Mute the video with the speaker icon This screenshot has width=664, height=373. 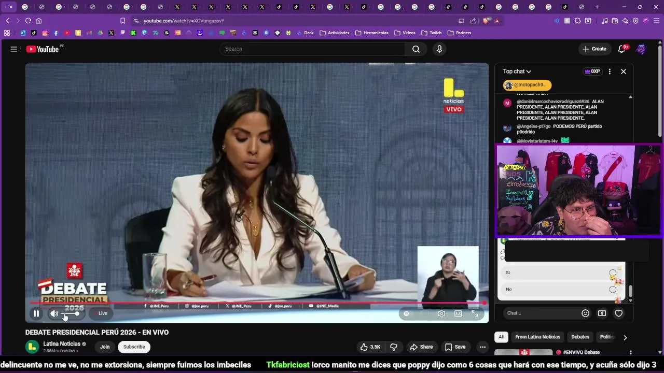pos(54,313)
